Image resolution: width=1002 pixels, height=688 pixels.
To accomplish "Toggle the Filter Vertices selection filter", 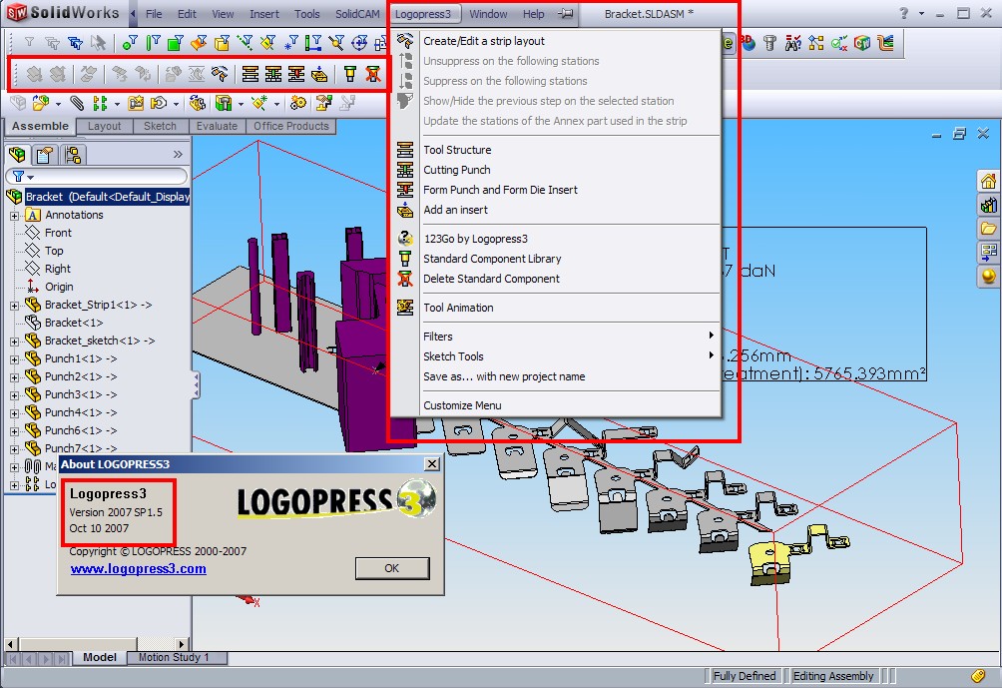I will (x=130, y=43).
